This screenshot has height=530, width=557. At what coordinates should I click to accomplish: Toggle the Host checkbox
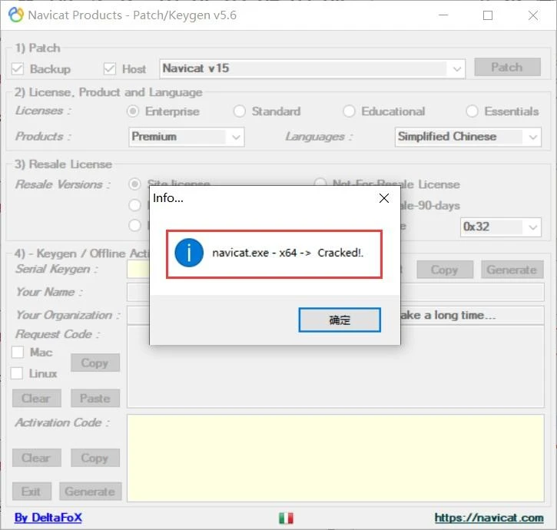point(109,68)
